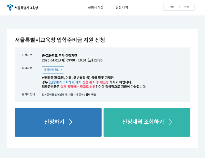Click the 유의사항 label
Screen dimensions: 205x158
27,68
